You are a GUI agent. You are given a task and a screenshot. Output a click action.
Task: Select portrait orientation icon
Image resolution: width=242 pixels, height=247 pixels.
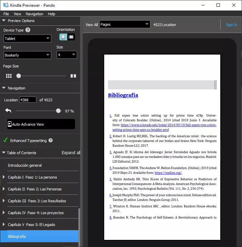[63, 37]
